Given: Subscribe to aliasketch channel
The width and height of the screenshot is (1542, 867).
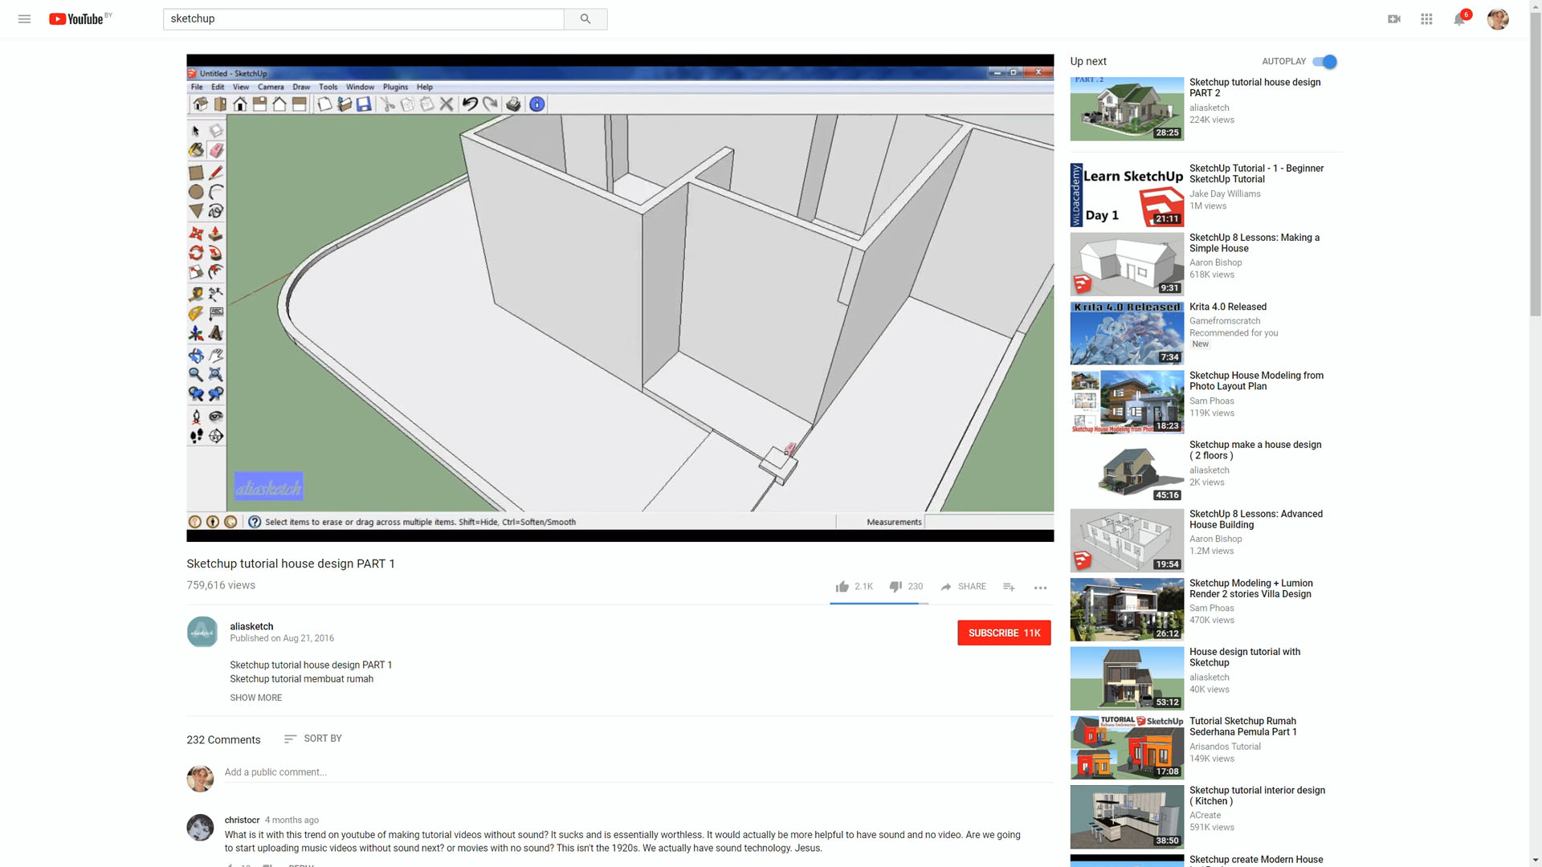Looking at the screenshot, I should pos(1004,633).
